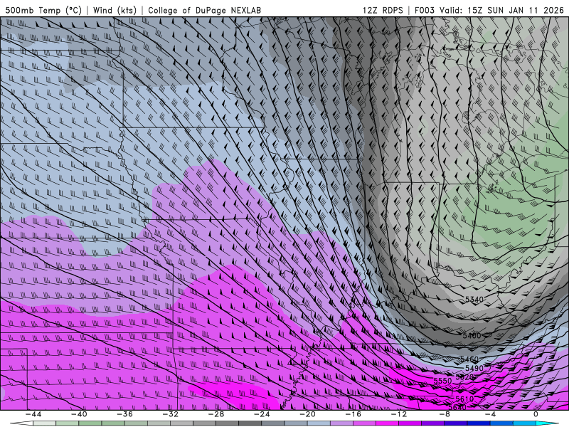Image resolution: width=569 pixels, height=427 pixels.
Task: Click the 5460 height contour label
Action: [469, 359]
